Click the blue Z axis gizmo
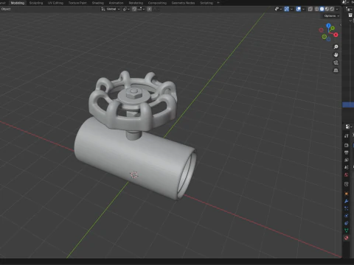Viewport: 354px width, 265px height. tap(328, 25)
